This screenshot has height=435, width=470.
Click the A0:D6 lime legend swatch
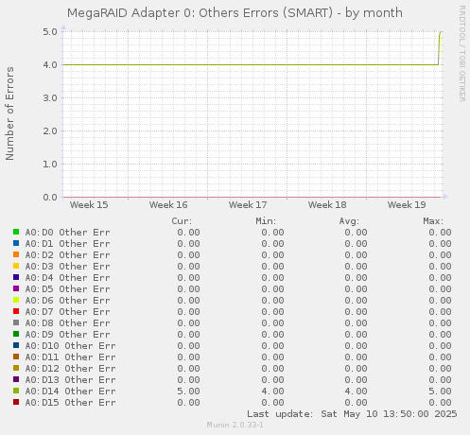pyautogui.click(x=16, y=300)
